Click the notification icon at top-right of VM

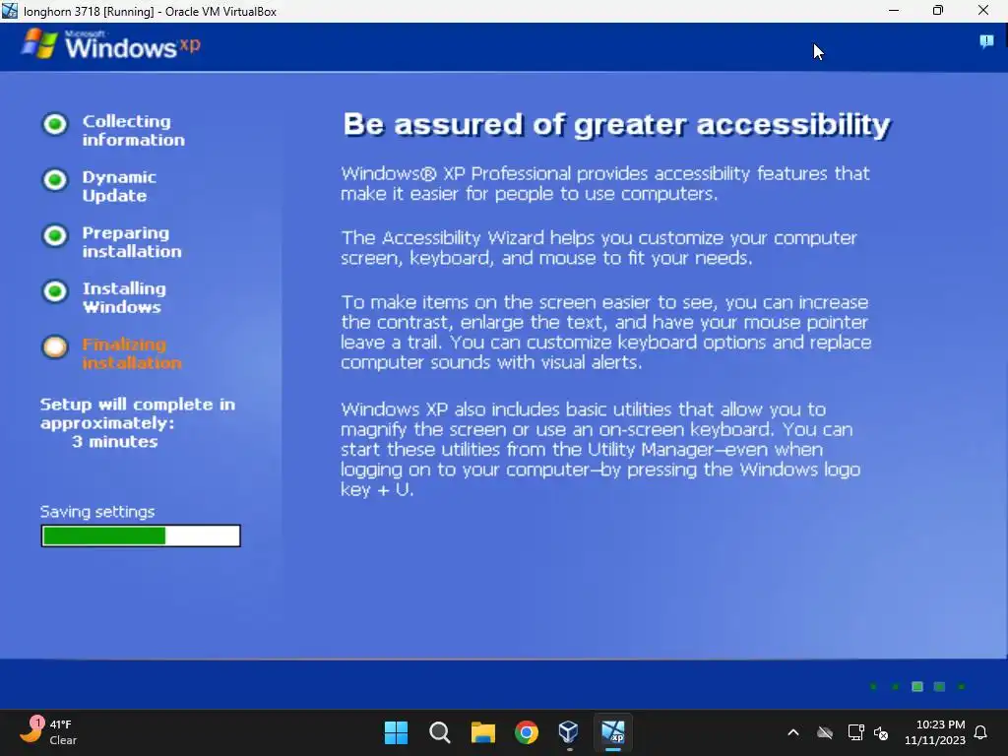986,41
